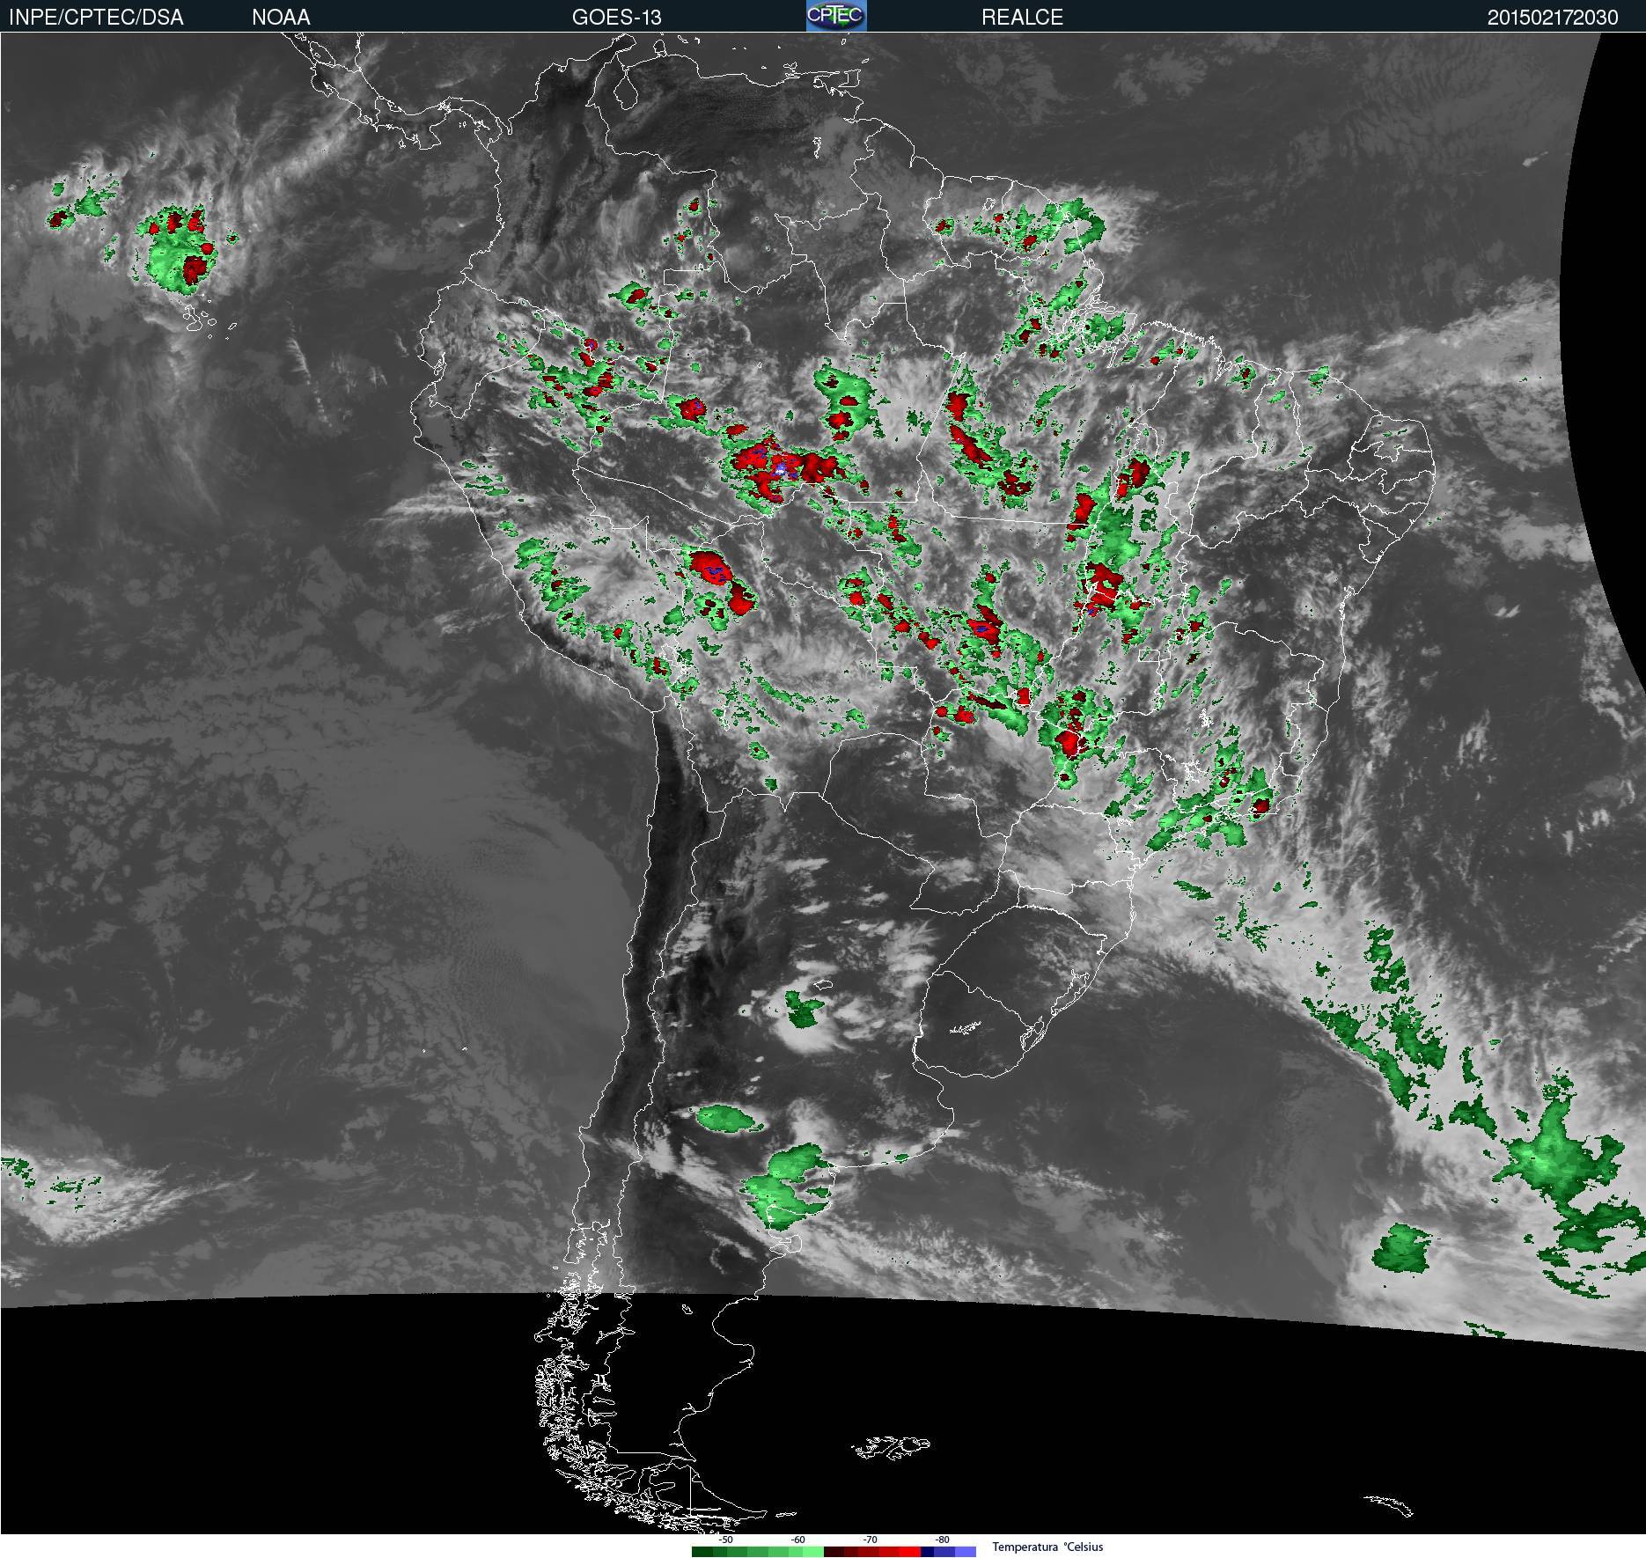The image size is (1646, 1558).
Task: Click the Falkland Islands outline on map
Action: pyautogui.click(x=891, y=1446)
